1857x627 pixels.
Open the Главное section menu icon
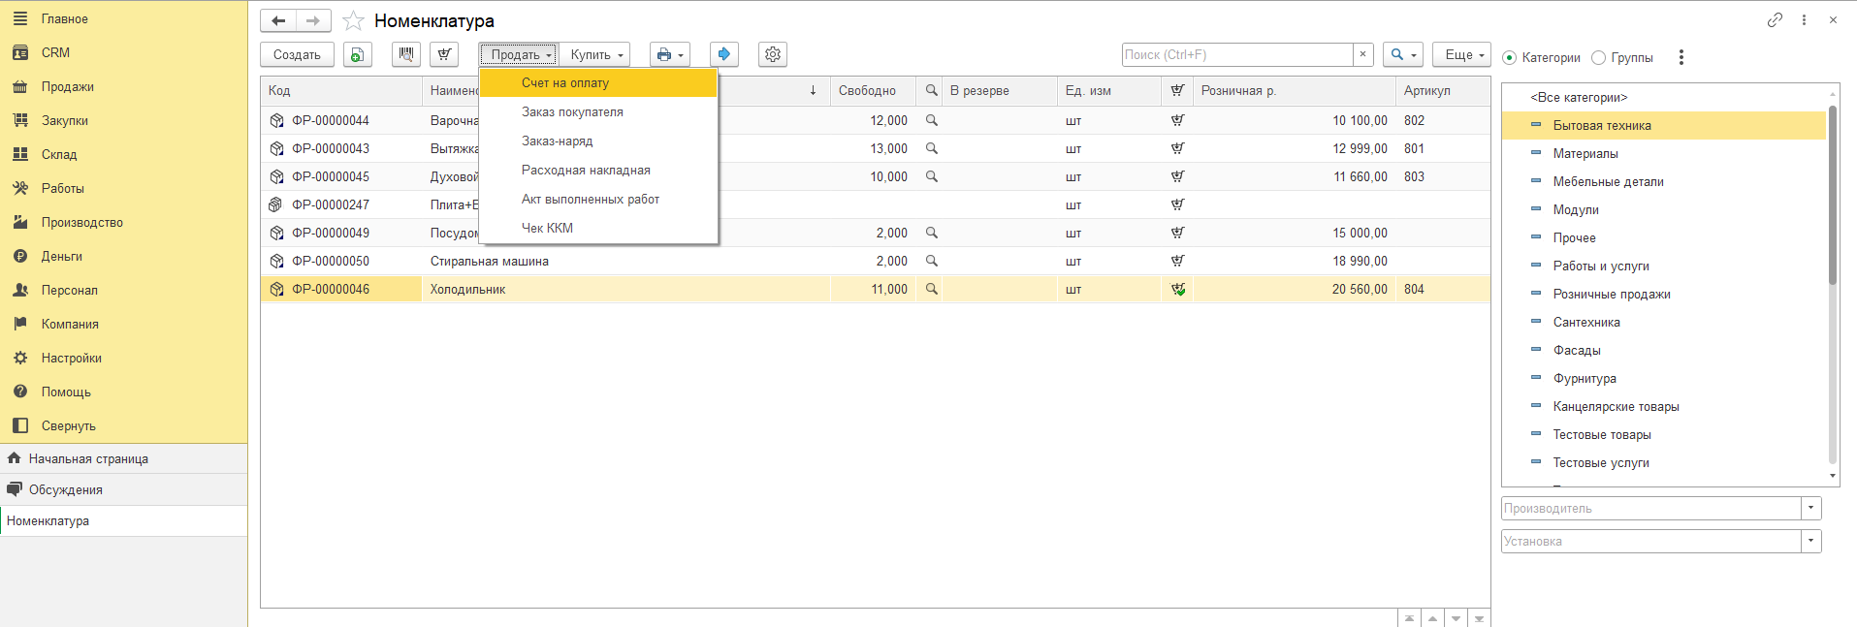(20, 18)
